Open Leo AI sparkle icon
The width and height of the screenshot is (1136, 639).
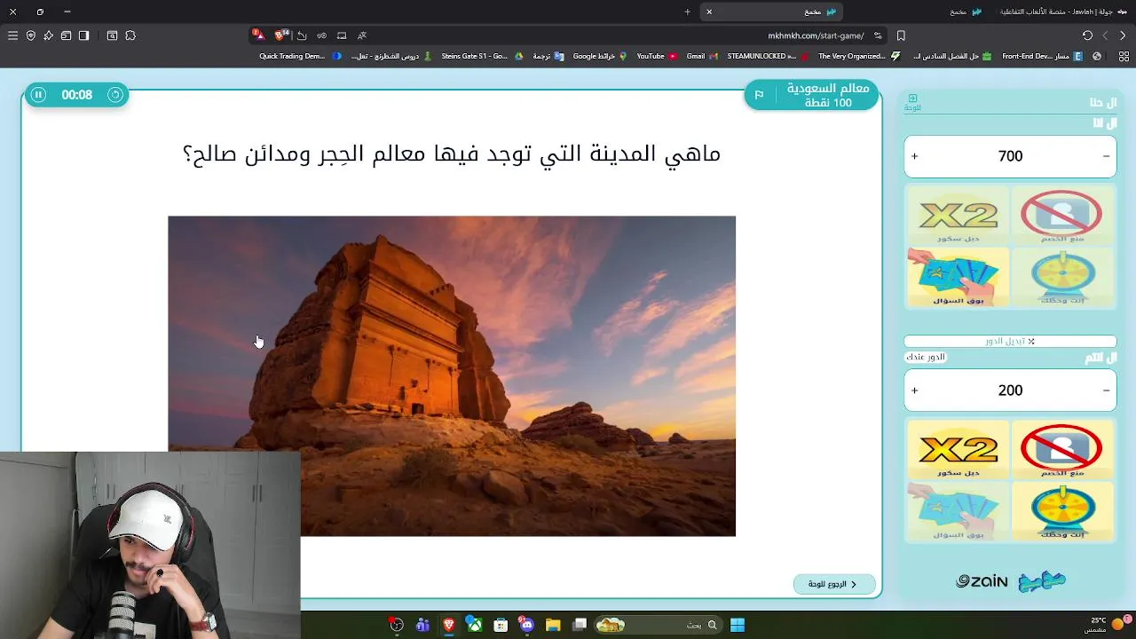coord(48,35)
